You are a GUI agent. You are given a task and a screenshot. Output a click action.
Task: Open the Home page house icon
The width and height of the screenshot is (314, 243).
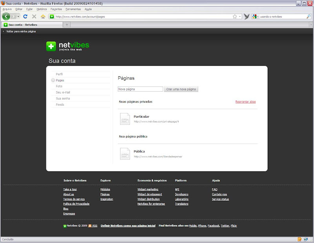pos(43,16)
